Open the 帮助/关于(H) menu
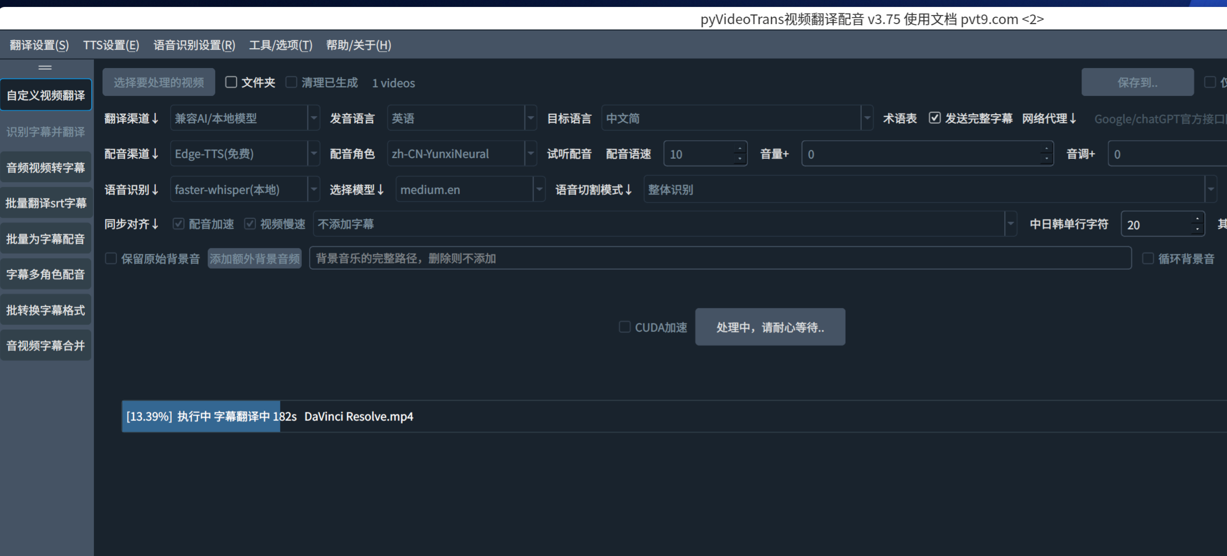The height and width of the screenshot is (556, 1227). 359,45
